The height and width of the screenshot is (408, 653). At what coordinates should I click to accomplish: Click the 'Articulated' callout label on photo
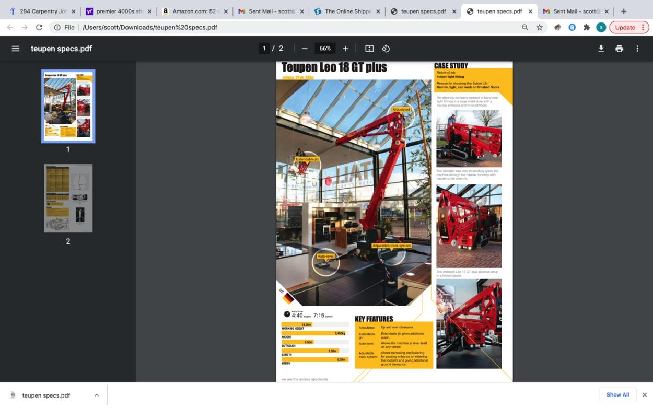(401, 109)
